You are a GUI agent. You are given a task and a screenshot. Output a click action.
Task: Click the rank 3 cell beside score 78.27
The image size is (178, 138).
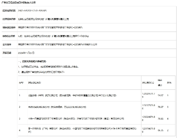pos(168,107)
